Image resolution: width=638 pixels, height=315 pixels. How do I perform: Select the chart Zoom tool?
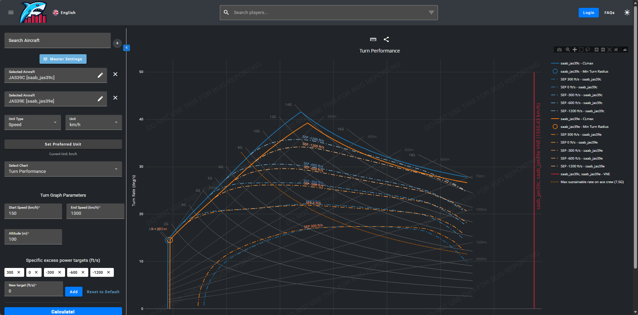tap(567, 50)
